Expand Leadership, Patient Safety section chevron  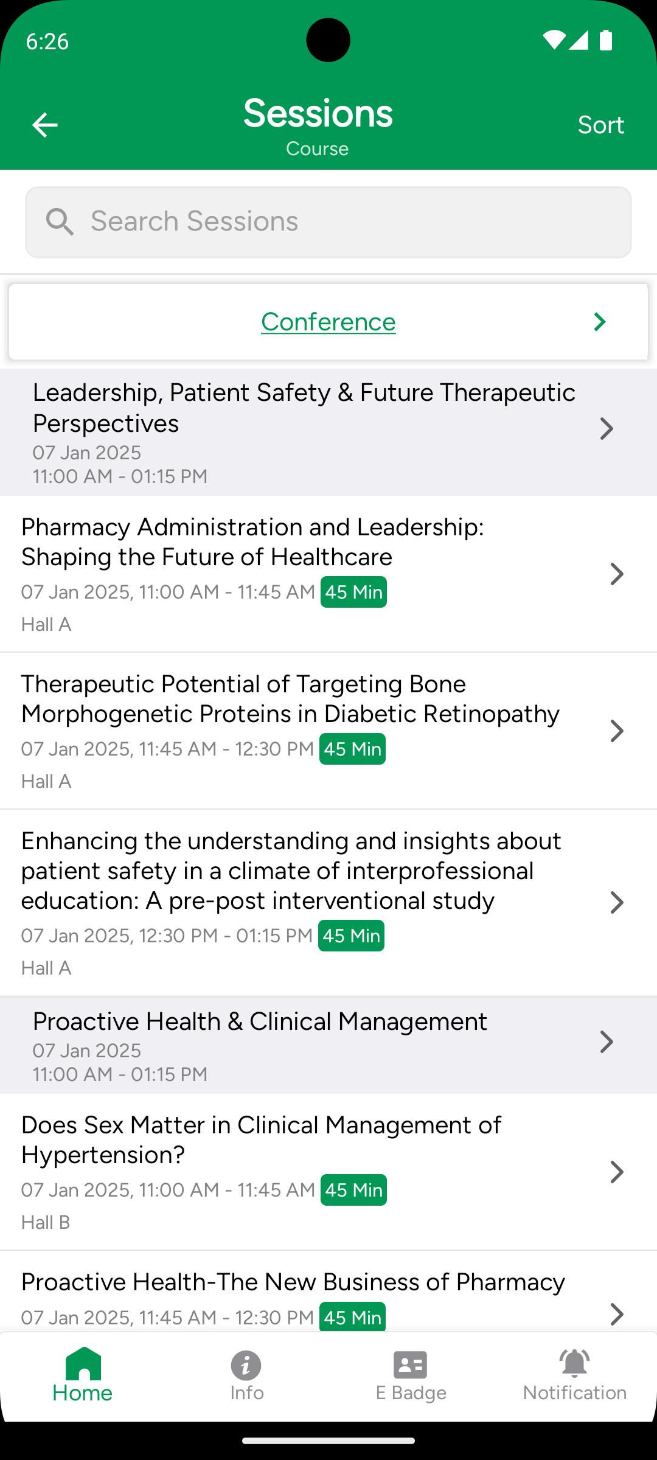607,429
